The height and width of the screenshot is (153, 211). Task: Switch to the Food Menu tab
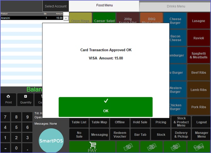pyautogui.click(x=104, y=6)
